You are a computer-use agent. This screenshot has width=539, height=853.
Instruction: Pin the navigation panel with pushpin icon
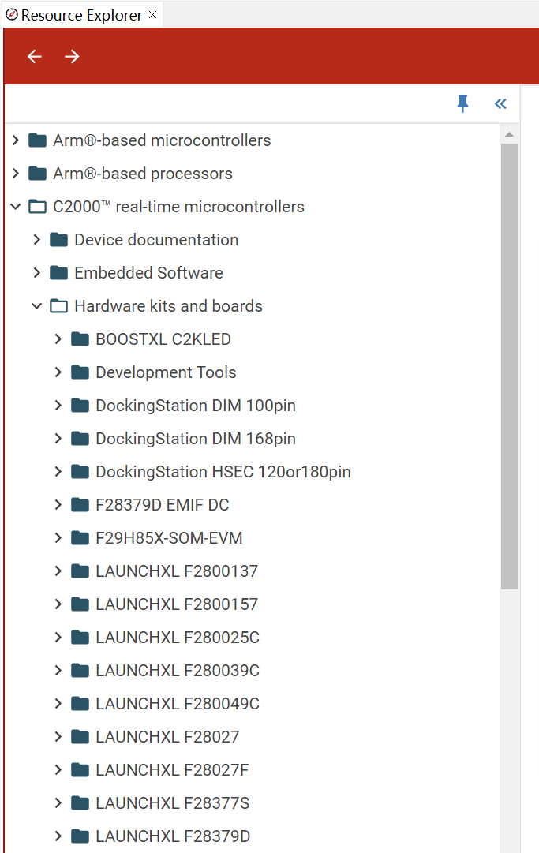463,103
